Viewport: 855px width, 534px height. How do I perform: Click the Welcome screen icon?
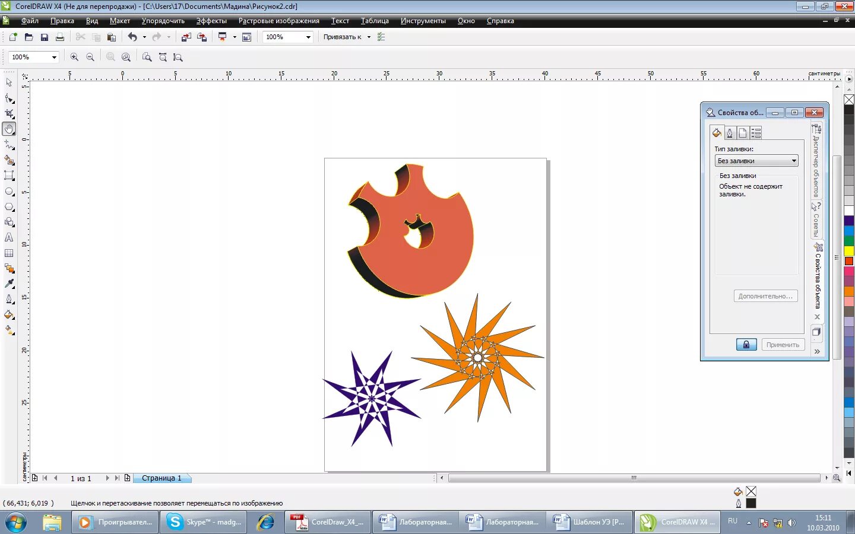click(x=247, y=37)
